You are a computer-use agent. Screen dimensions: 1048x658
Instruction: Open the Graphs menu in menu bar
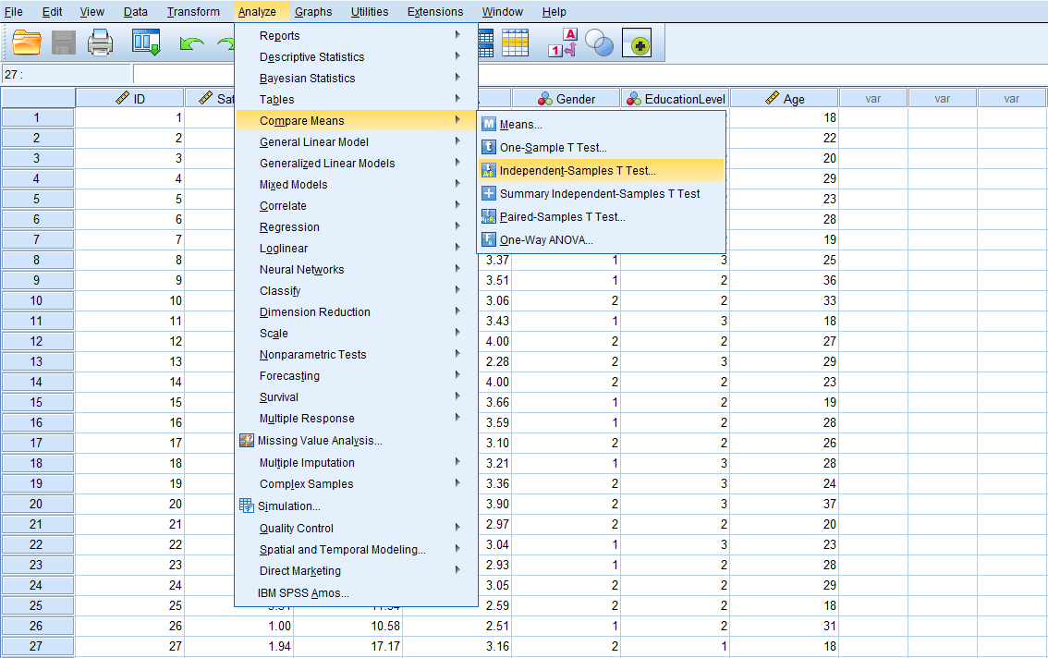pyautogui.click(x=313, y=12)
